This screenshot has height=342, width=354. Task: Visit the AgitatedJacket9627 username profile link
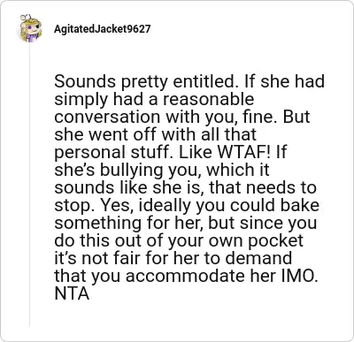(x=102, y=29)
